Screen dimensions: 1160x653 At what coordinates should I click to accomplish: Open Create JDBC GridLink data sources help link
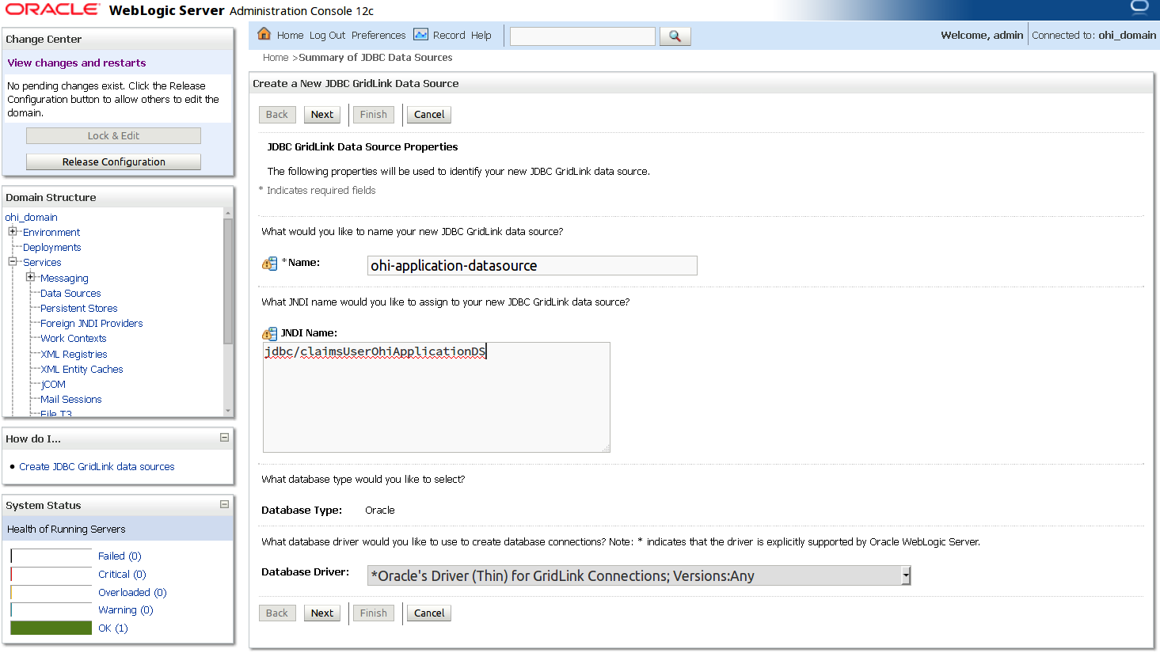pyautogui.click(x=97, y=467)
